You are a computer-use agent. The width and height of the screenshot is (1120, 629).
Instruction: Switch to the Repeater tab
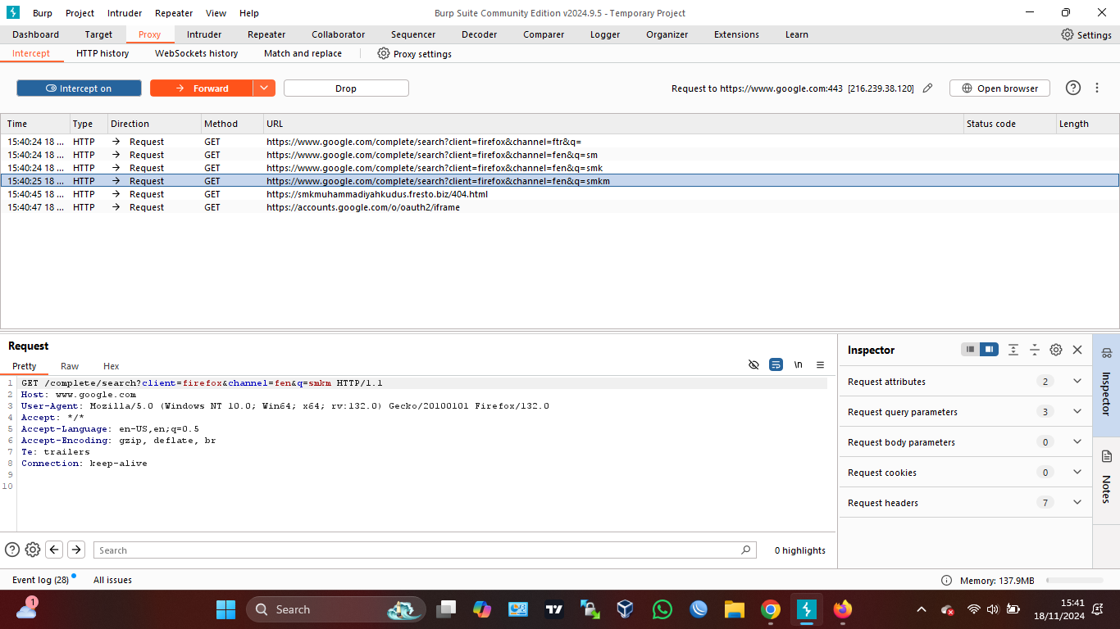click(266, 34)
